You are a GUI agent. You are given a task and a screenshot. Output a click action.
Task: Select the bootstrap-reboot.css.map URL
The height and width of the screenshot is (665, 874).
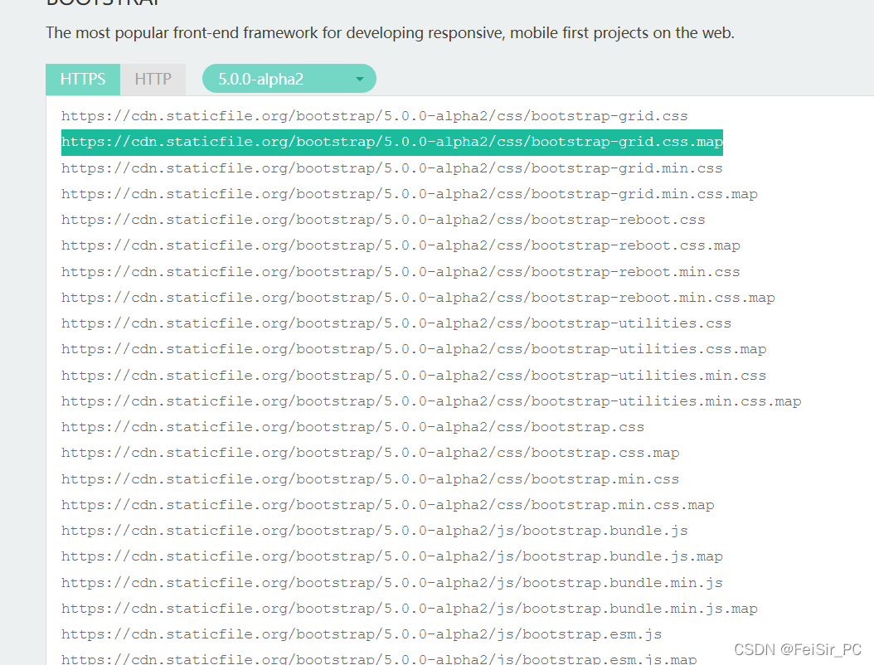401,245
